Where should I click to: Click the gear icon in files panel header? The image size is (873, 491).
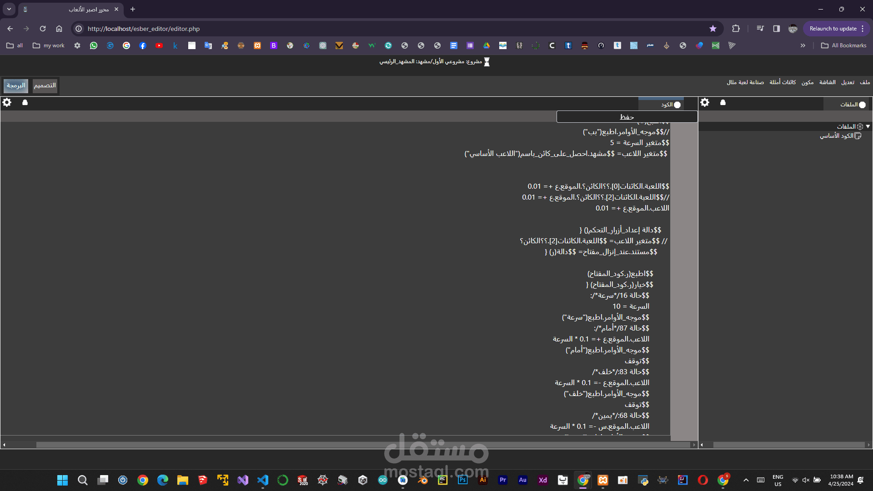(705, 103)
